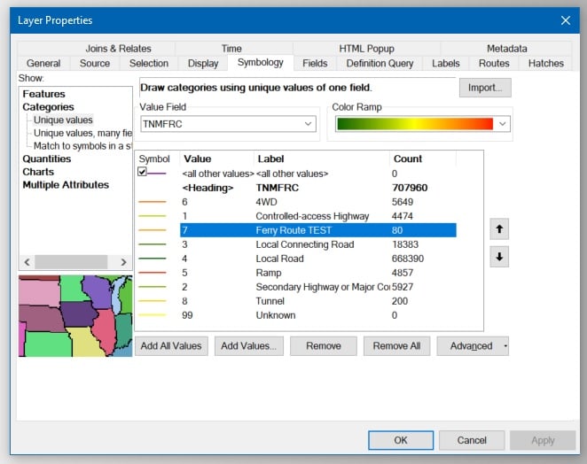Open the Routes tab
Viewport: 587px width, 464px height.
pyautogui.click(x=494, y=63)
